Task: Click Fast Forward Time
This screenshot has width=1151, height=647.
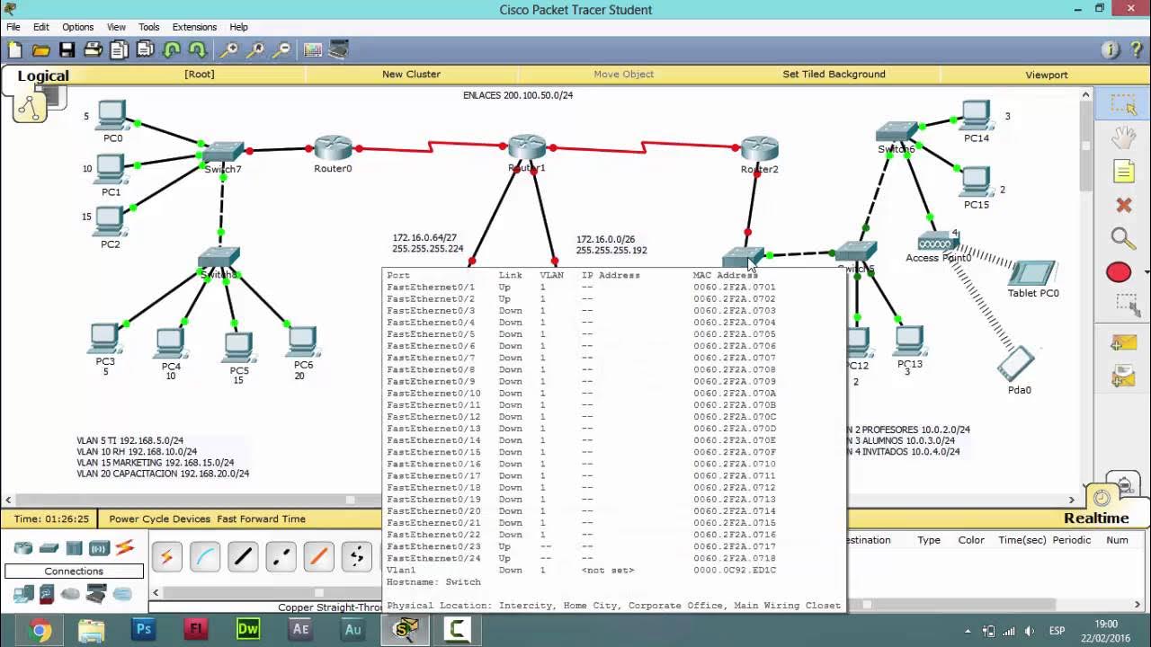Action: tap(261, 518)
